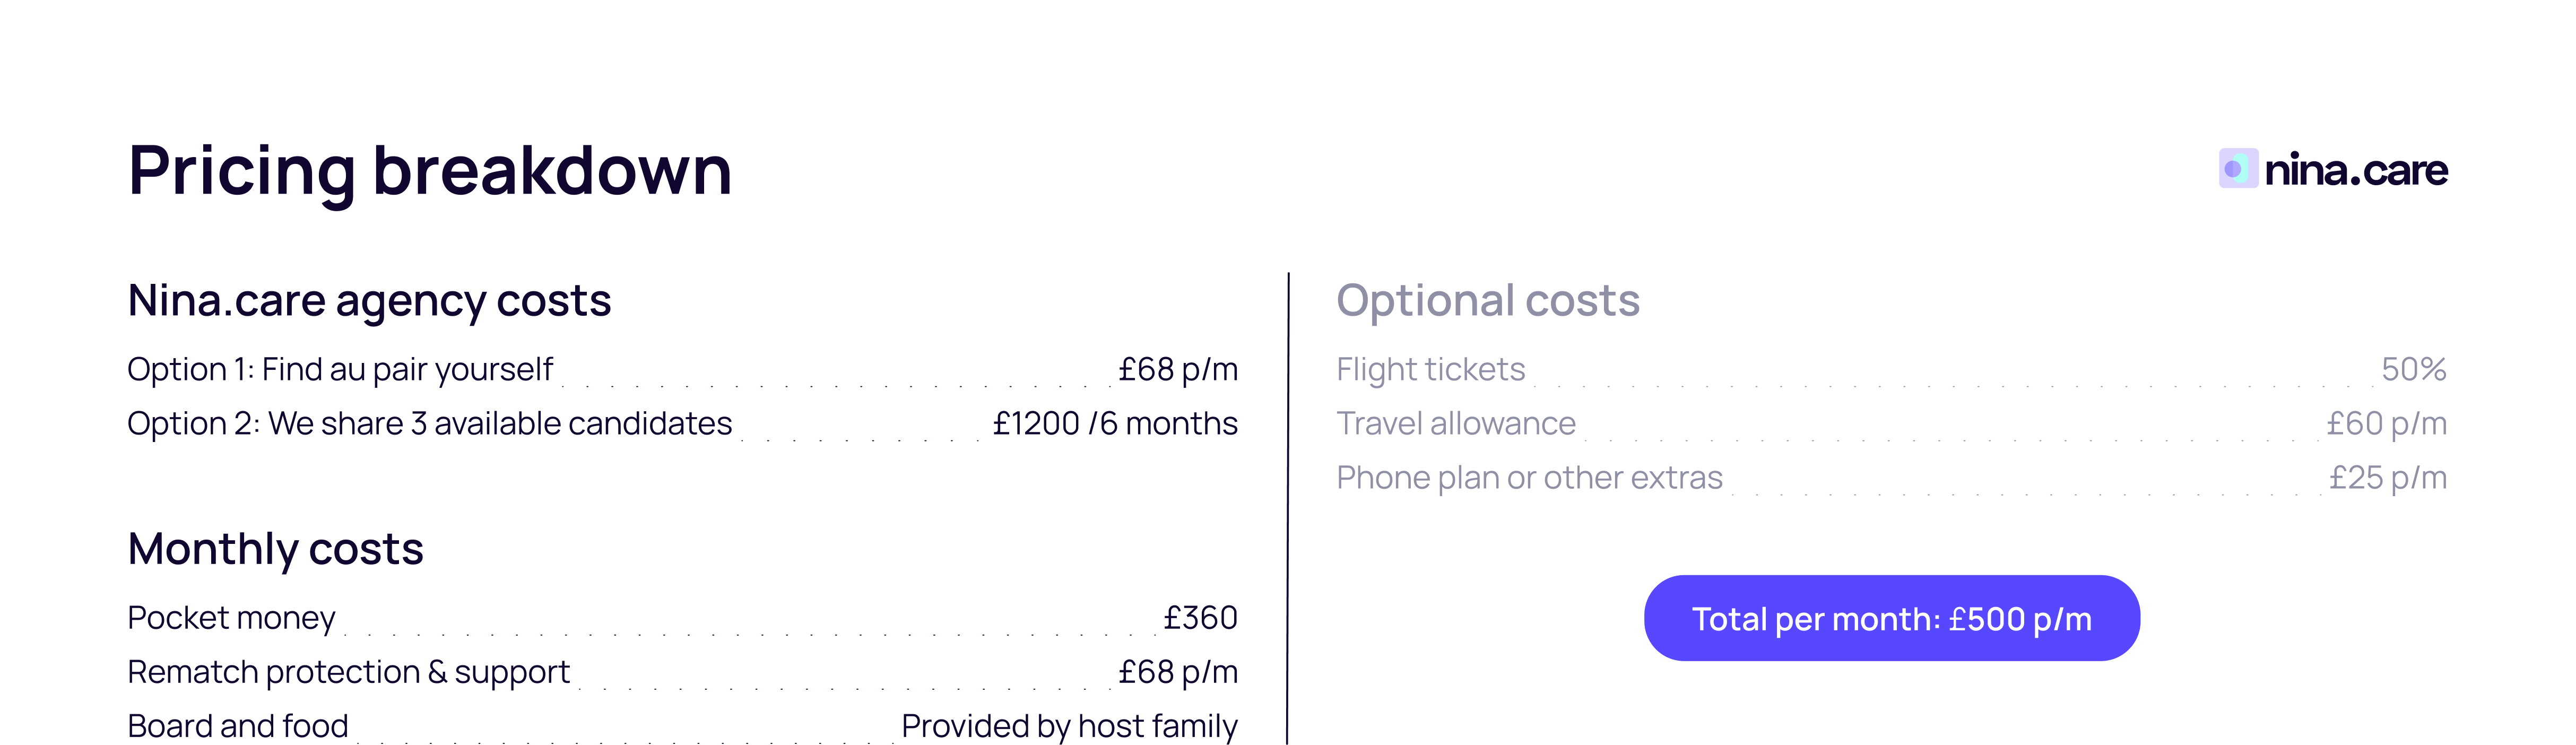Select the Flight tickets label
2576x745 pixels.
pyautogui.click(x=1430, y=370)
